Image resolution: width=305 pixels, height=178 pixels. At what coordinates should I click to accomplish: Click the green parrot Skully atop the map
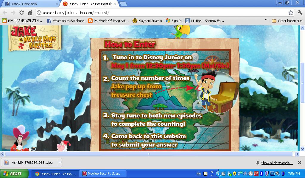pos(179,31)
